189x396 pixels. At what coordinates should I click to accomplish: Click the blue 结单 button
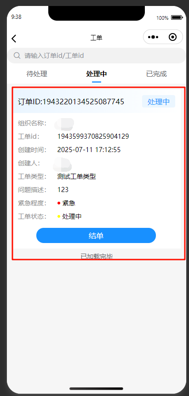[96, 235]
